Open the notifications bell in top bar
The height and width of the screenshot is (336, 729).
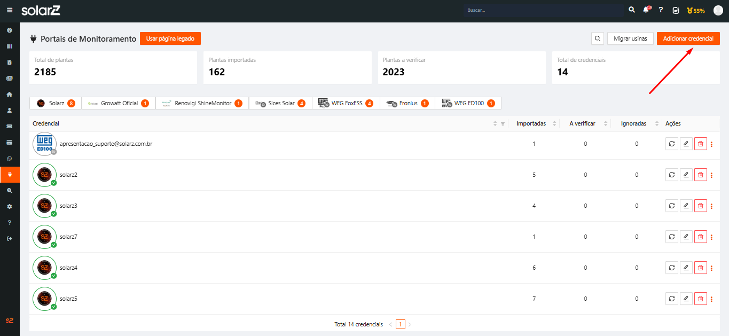coord(647,10)
